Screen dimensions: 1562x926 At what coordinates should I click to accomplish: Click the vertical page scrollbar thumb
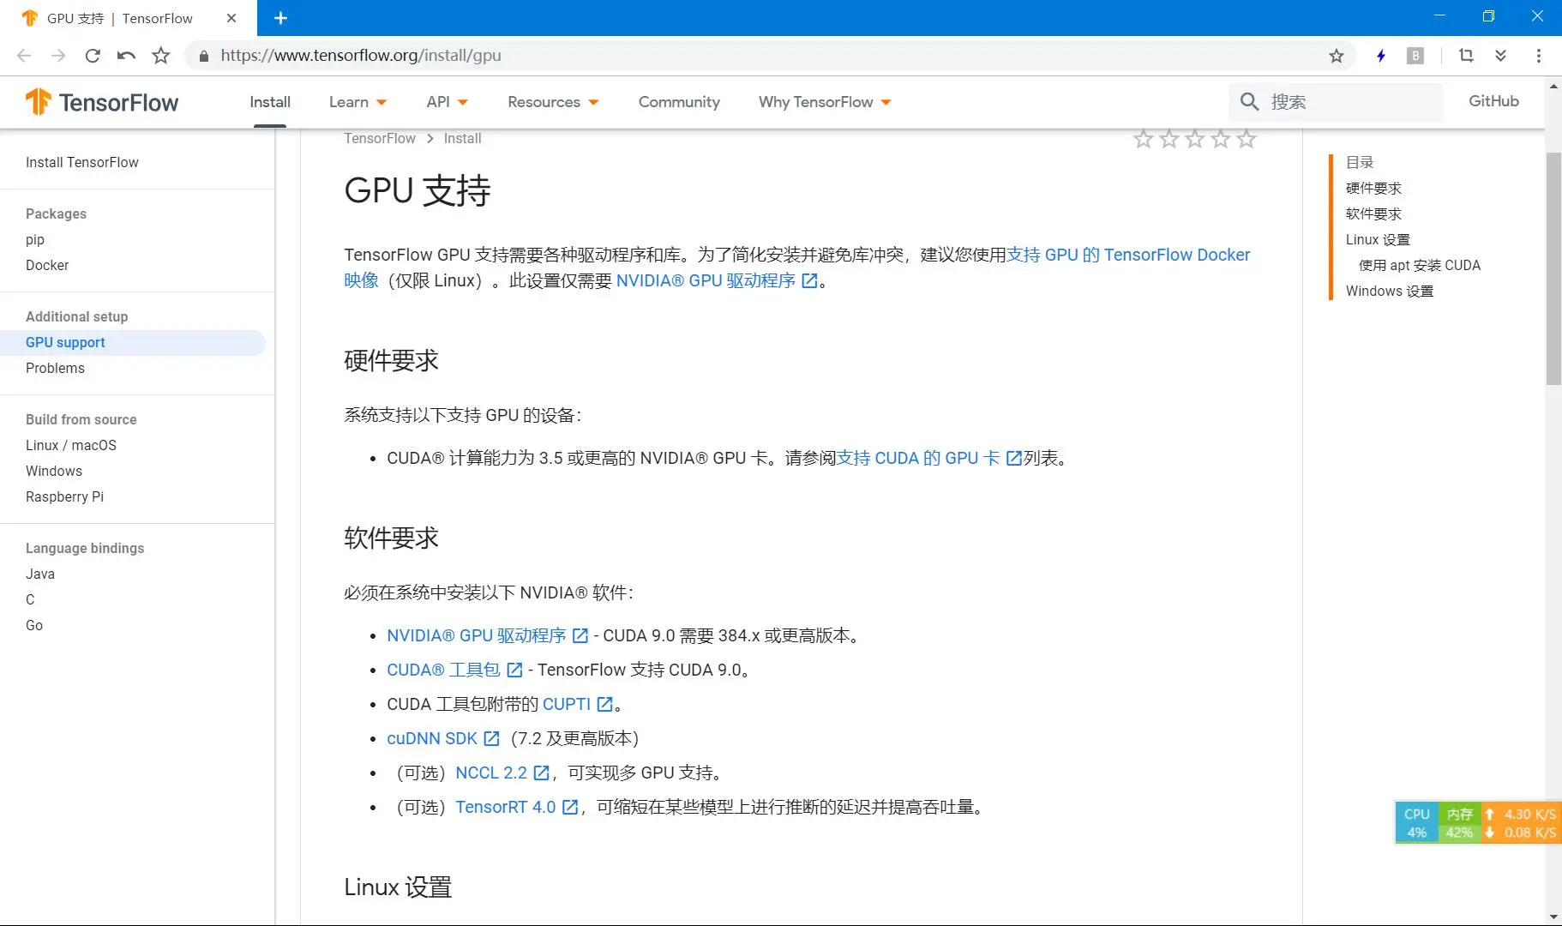[x=1553, y=268]
